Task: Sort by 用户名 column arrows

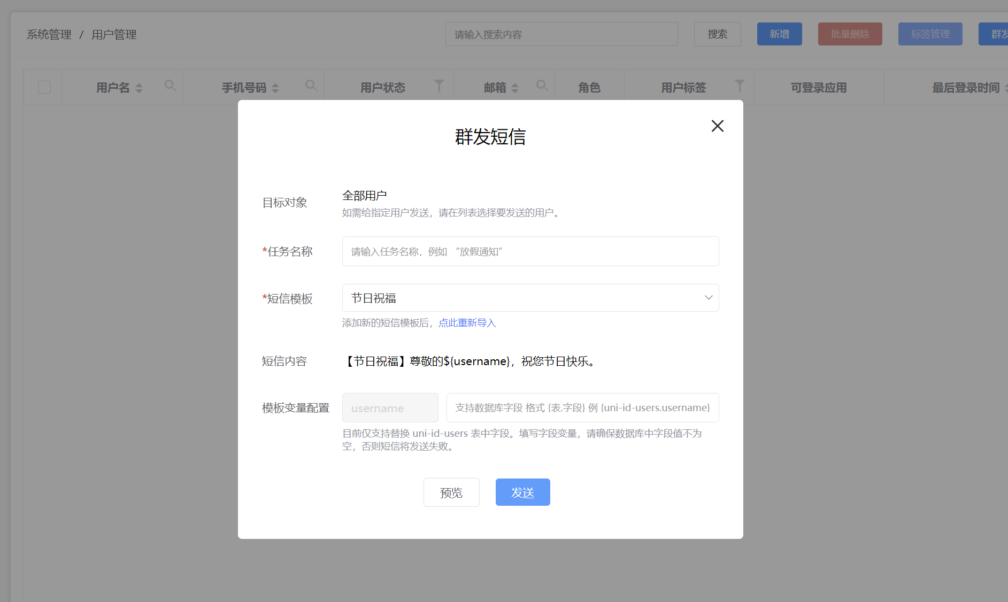Action: pyautogui.click(x=139, y=88)
